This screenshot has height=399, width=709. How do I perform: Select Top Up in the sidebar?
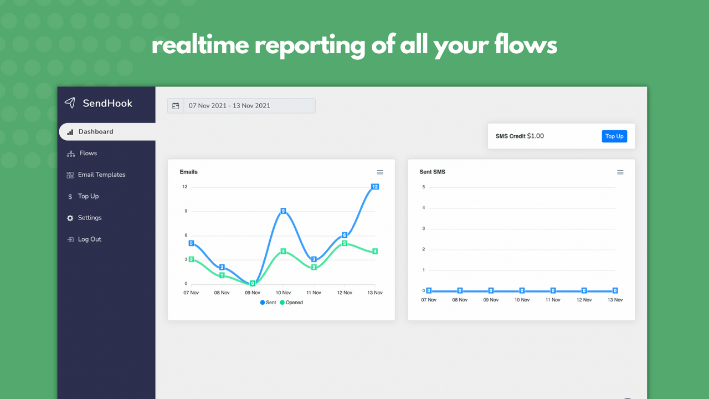pyautogui.click(x=88, y=196)
